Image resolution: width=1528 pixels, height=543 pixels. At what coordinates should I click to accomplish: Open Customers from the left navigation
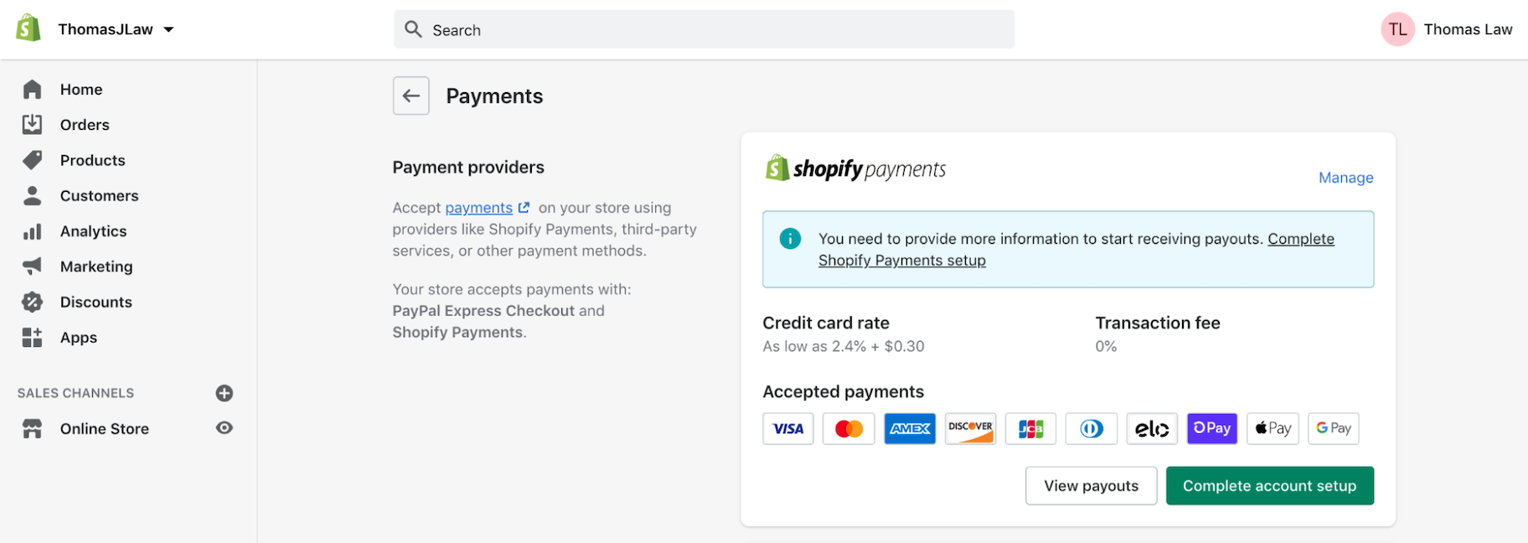pyautogui.click(x=33, y=195)
